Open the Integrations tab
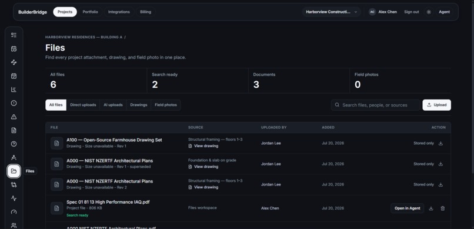 click(119, 12)
